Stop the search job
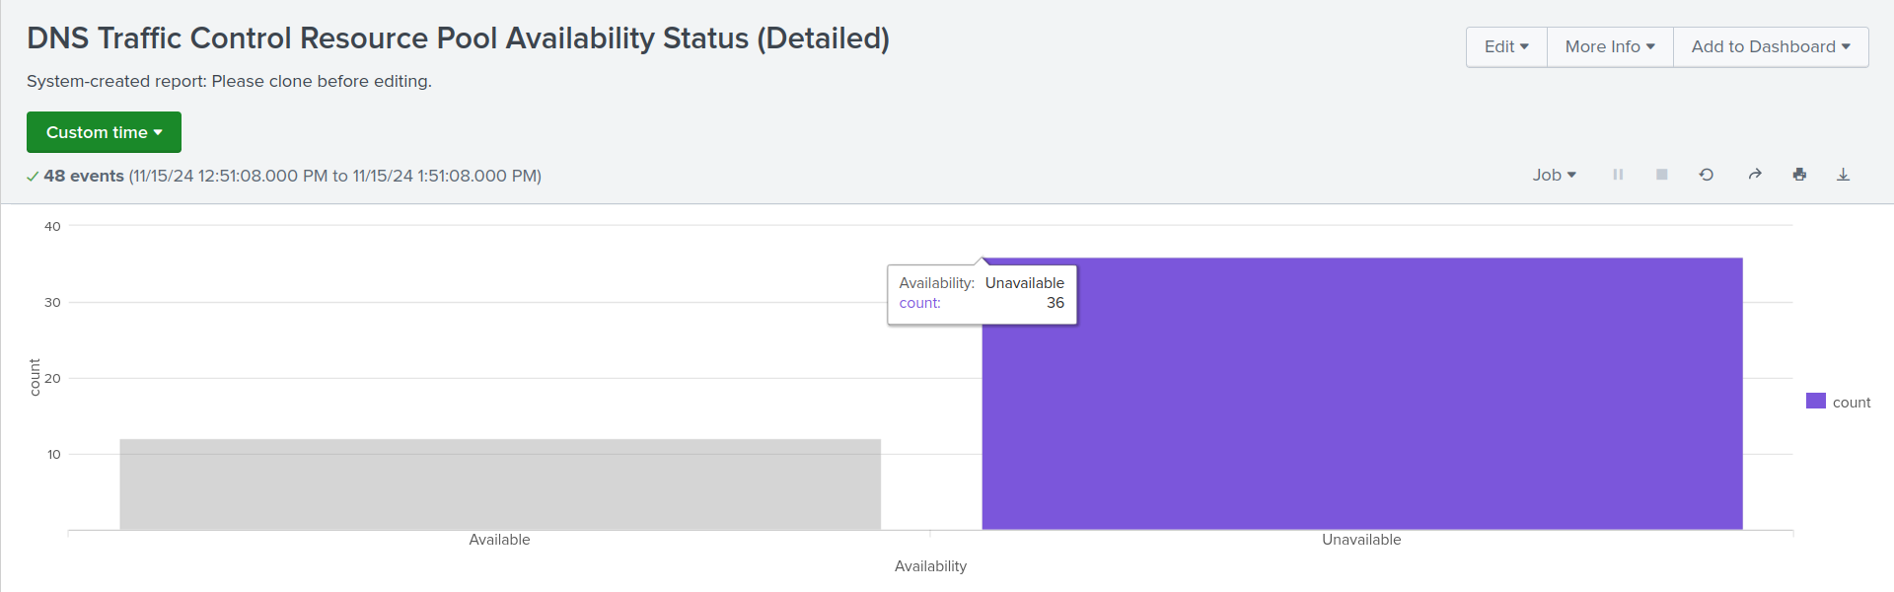This screenshot has width=1894, height=592. 1662,175
